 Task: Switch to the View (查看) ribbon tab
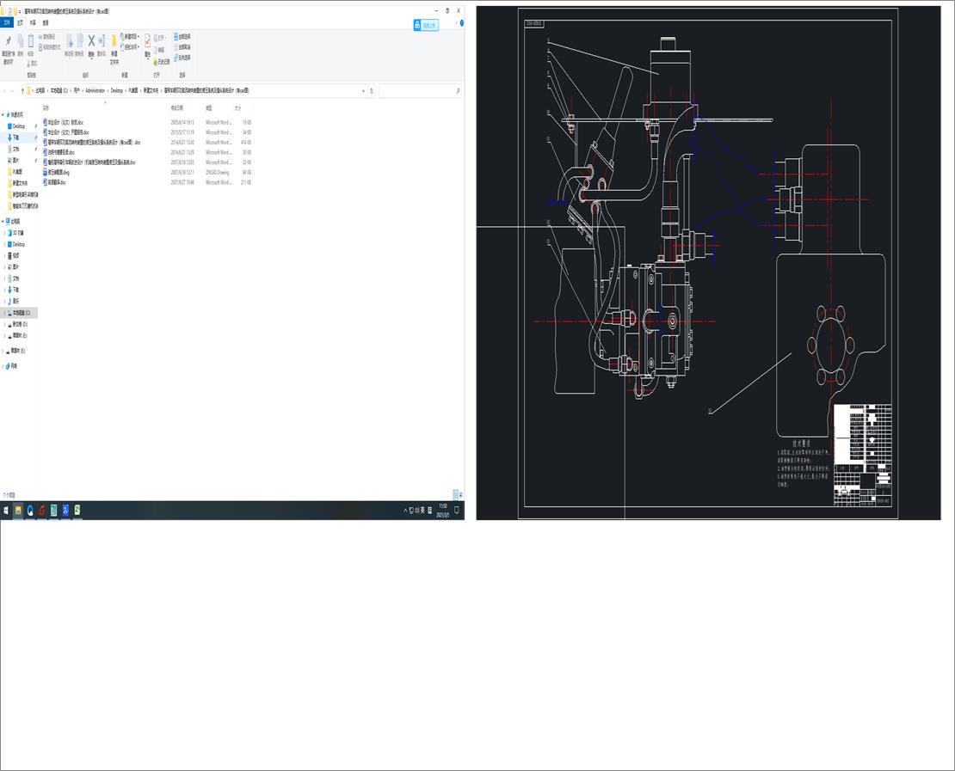pos(46,23)
